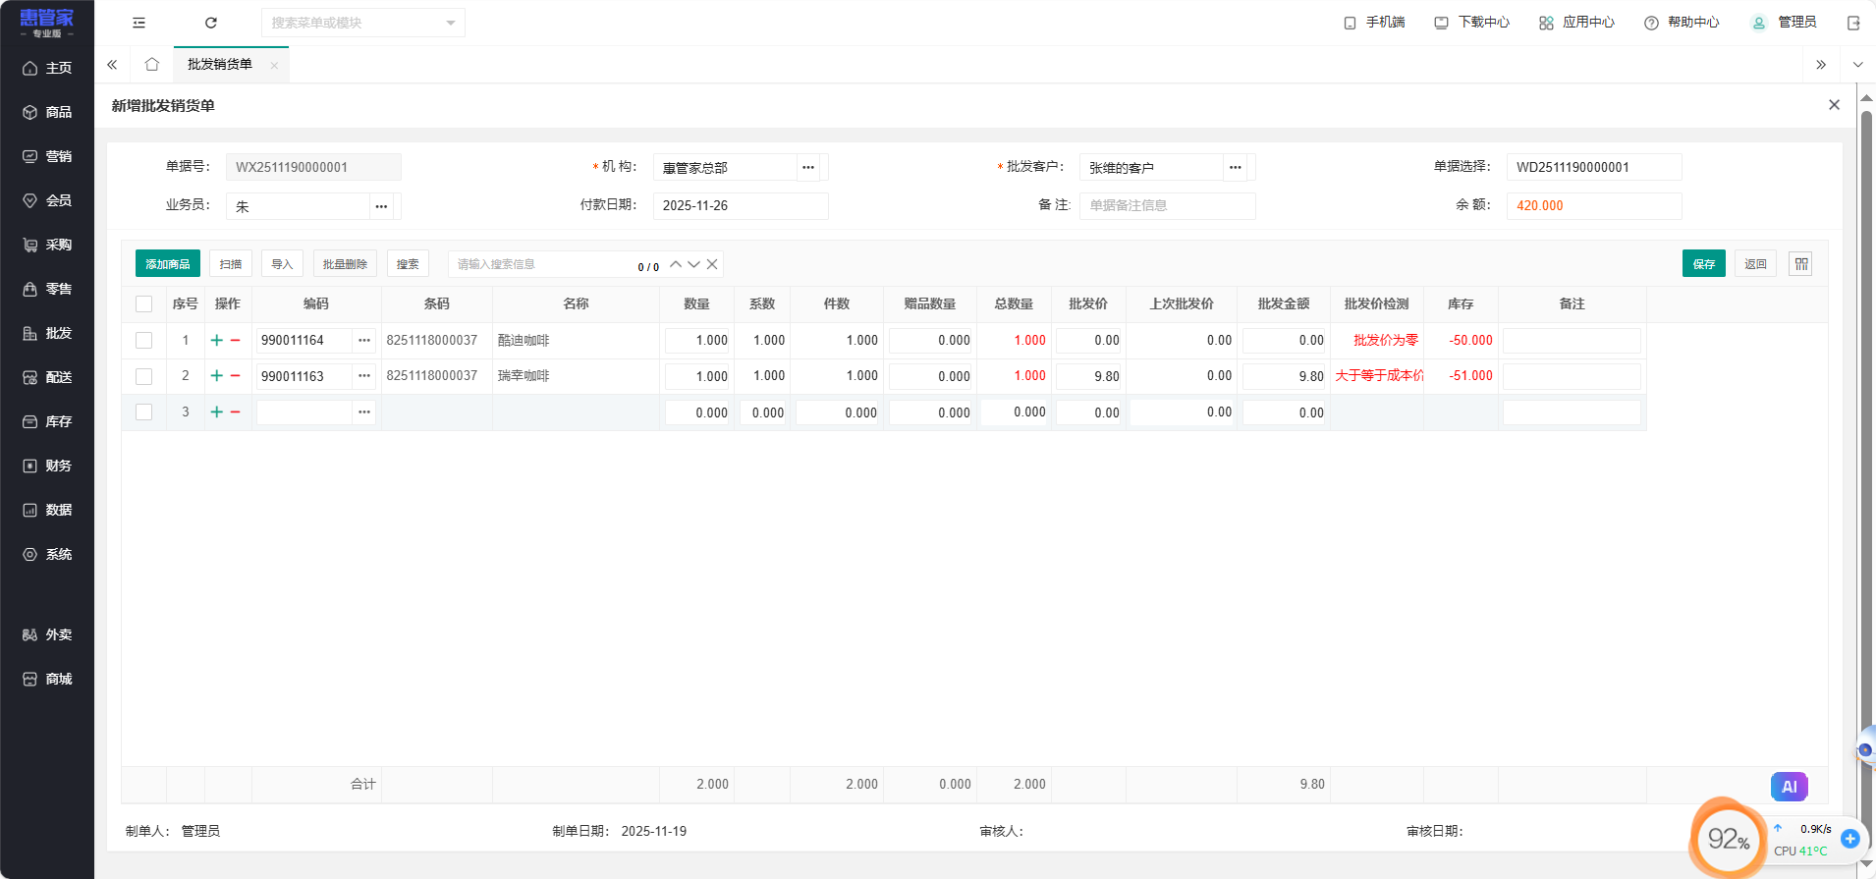
Task: Open 营销 in the sidebar
Action: (x=47, y=156)
